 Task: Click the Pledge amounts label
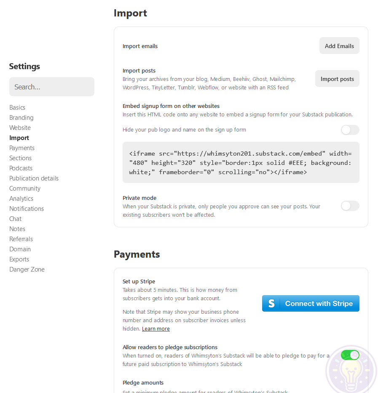pyautogui.click(x=143, y=383)
